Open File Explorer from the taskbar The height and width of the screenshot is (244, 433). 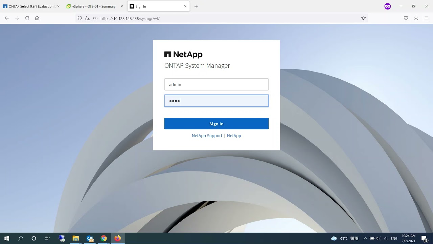[76, 239]
